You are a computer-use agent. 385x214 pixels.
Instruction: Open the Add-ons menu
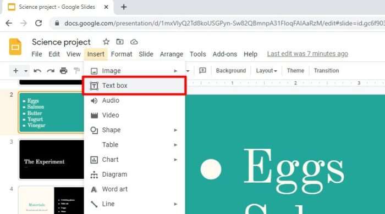point(224,54)
